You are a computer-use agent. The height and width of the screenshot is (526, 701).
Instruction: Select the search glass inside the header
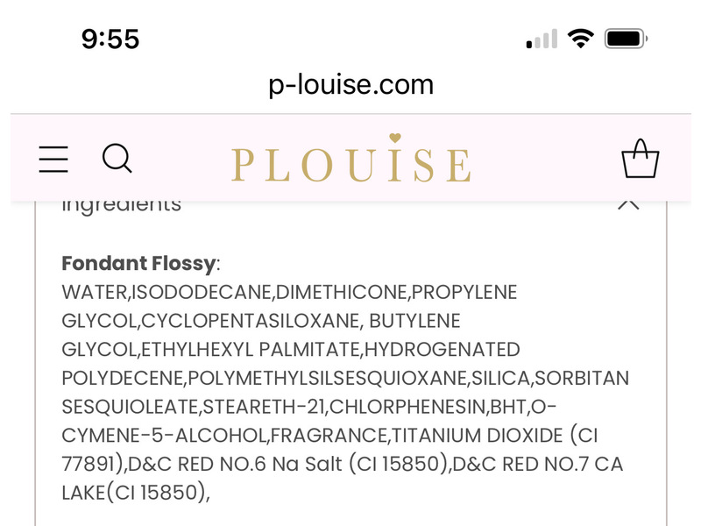(x=117, y=160)
